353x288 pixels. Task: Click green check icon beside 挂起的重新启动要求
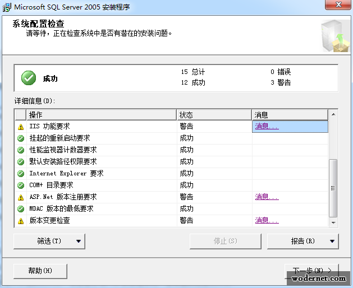tap(21, 138)
